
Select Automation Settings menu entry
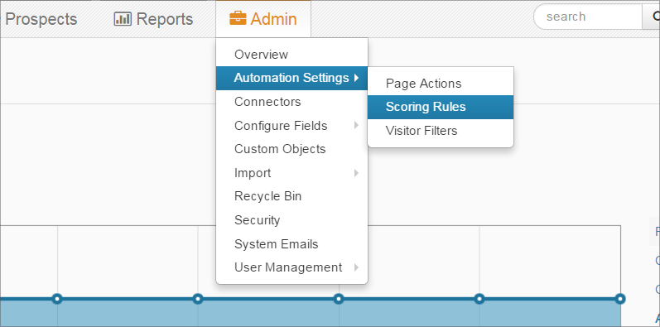pos(291,78)
